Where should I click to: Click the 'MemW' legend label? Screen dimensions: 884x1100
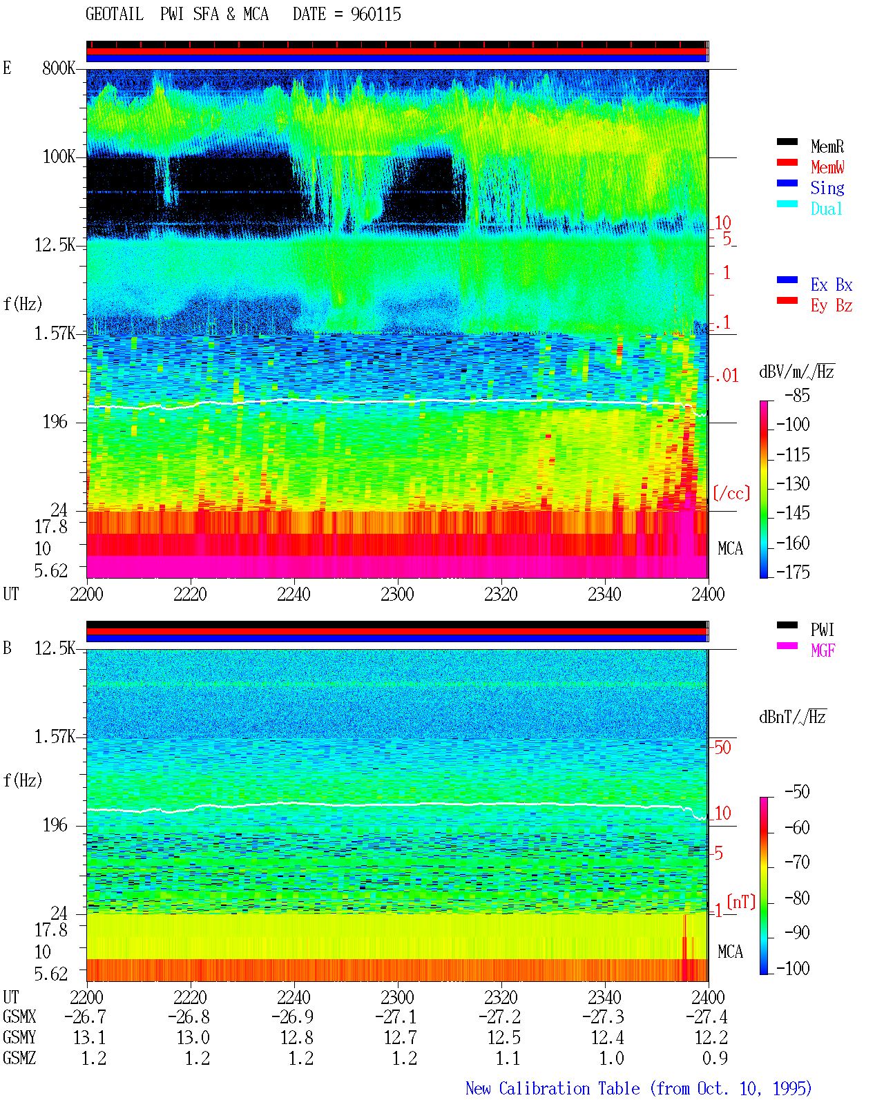tap(827, 167)
